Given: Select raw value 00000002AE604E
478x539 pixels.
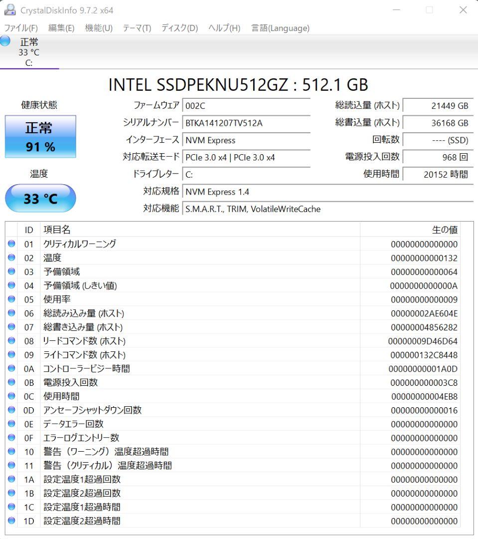Looking at the screenshot, I should (x=424, y=313).
